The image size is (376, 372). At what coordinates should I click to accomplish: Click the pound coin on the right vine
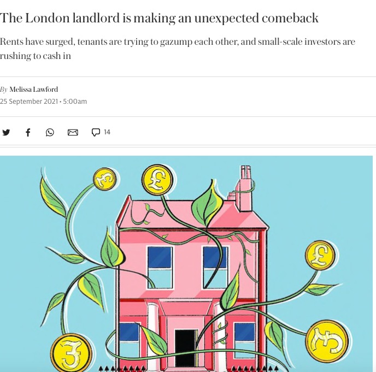click(320, 256)
